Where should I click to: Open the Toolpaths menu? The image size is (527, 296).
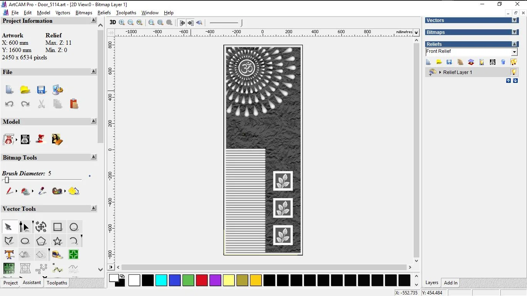126,13
